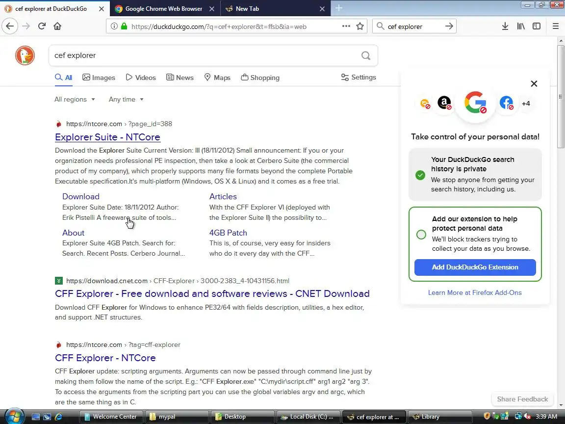Image resolution: width=565 pixels, height=424 pixels.
Task: Click the DuckDuckGo duck logo
Action: pyautogui.click(x=25, y=55)
